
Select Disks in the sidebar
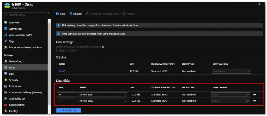point(25,68)
